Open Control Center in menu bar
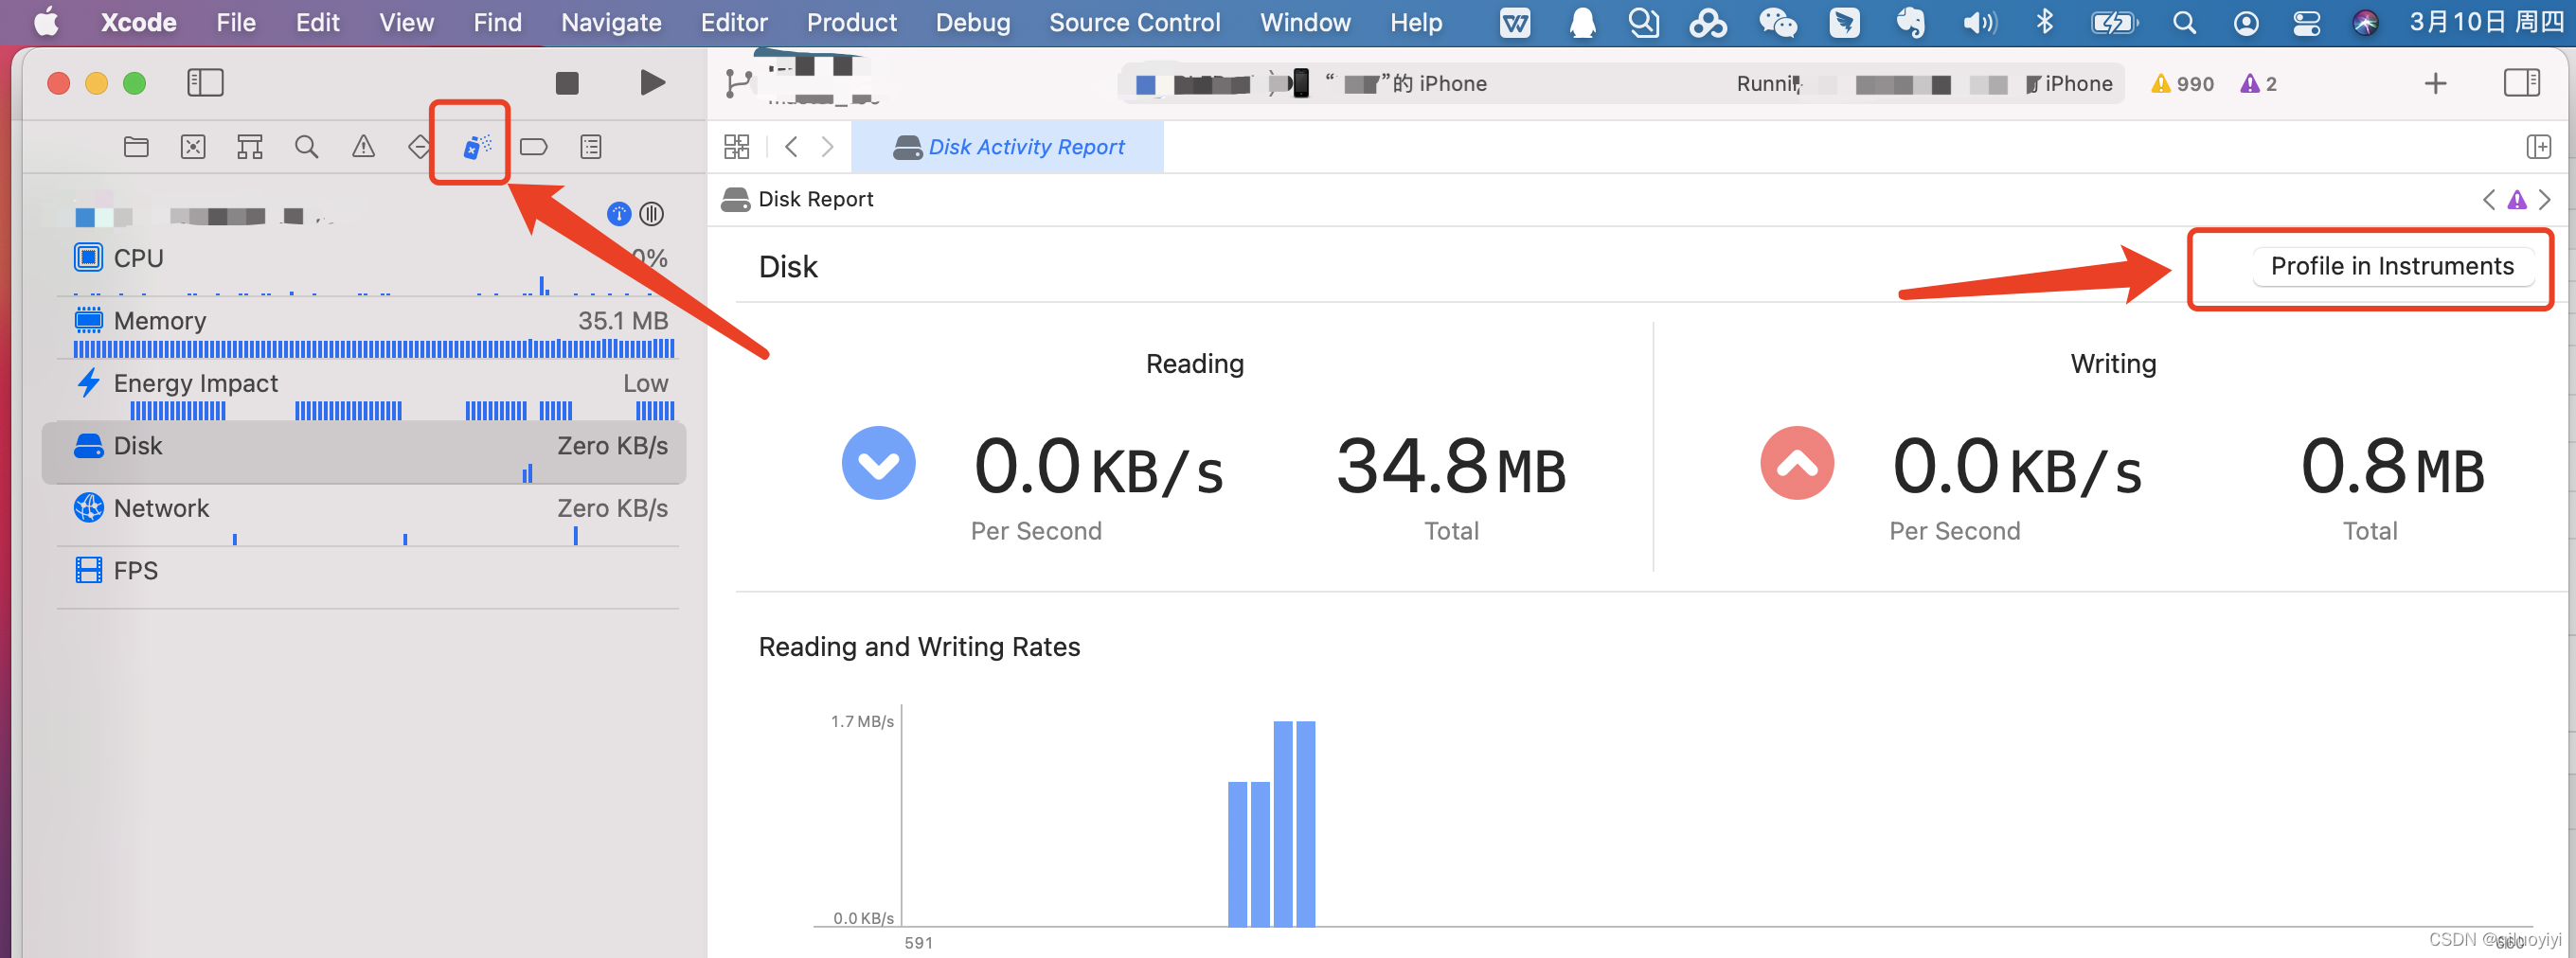Screen dimensions: 2576x958 pos(2306,22)
